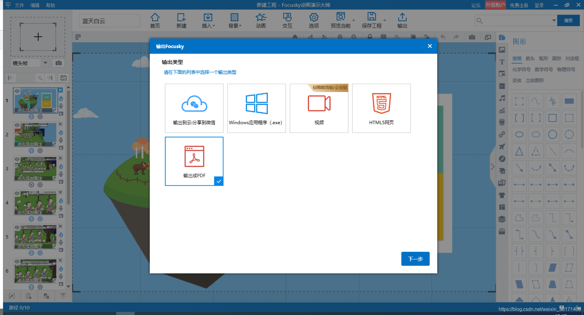Expand the search box dropdown arrow
Viewport: 584px width, 315px height.
tap(554, 20)
